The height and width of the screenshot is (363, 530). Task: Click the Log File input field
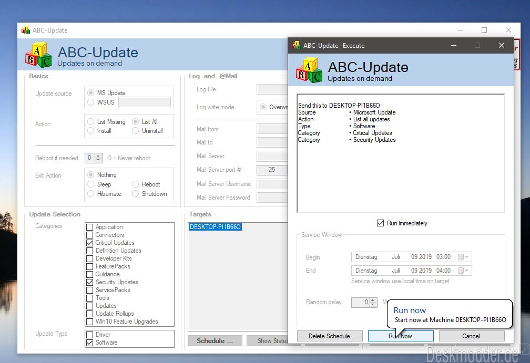(x=272, y=89)
